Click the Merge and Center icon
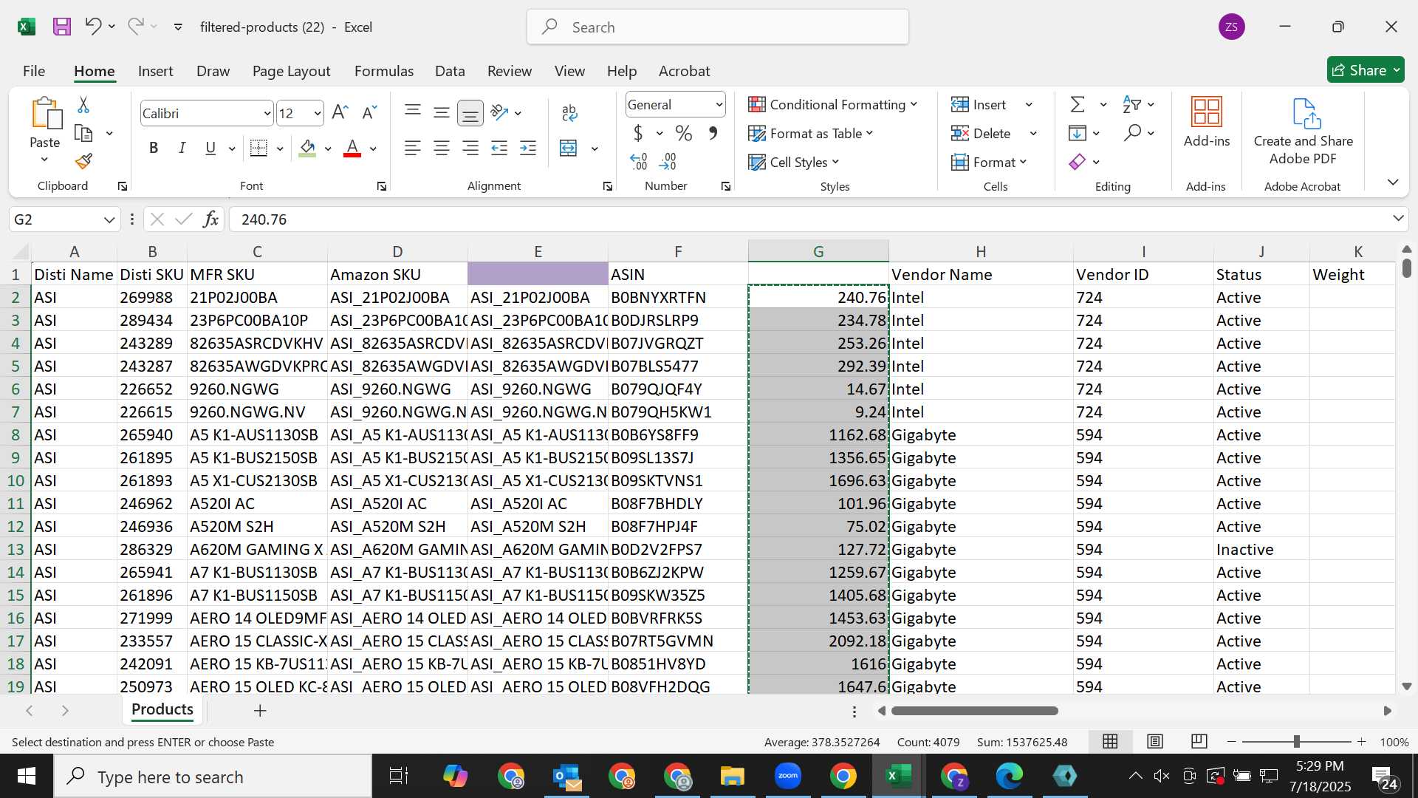1418x798 pixels. click(569, 149)
